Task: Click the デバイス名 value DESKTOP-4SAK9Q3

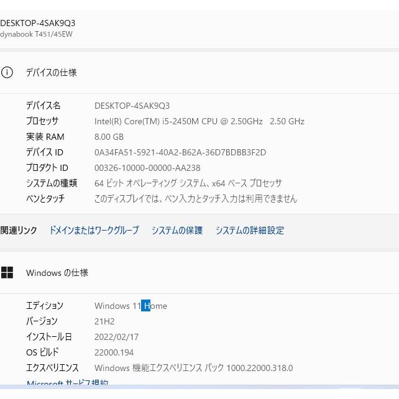Action: coord(132,106)
